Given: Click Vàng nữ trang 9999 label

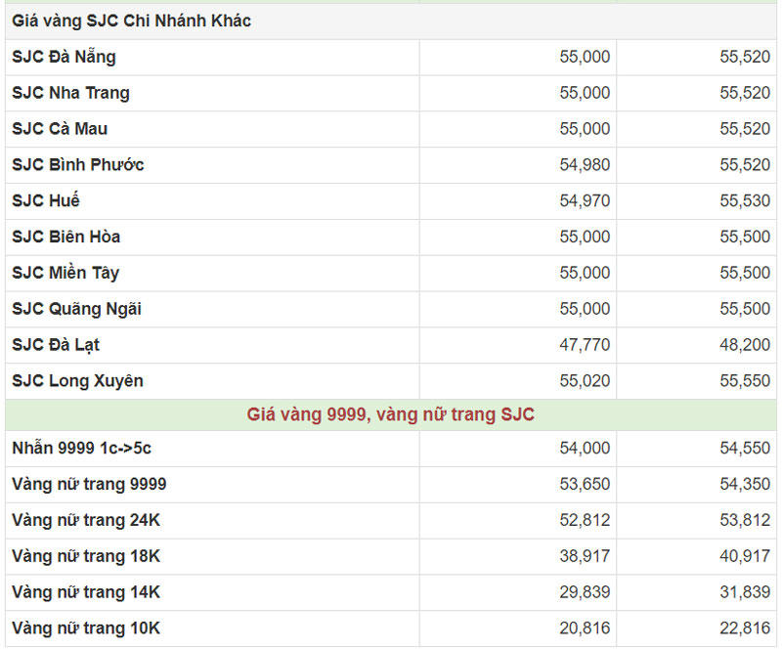Looking at the screenshot, I should coord(89,485).
